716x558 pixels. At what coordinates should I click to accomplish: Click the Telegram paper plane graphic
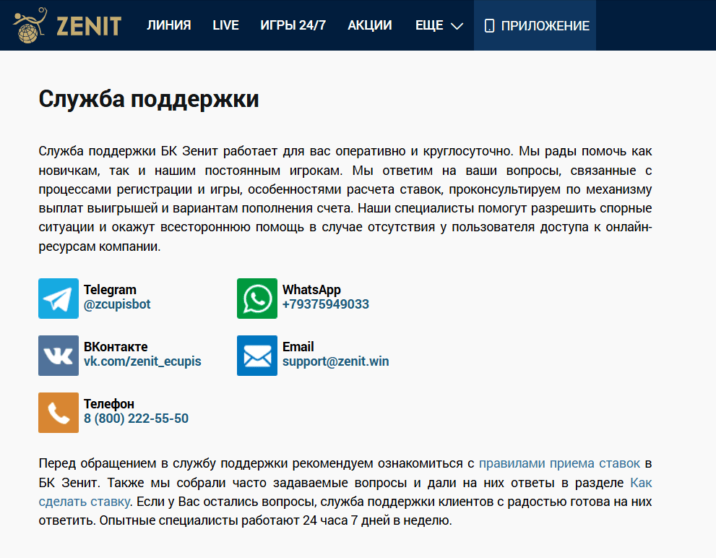58,298
